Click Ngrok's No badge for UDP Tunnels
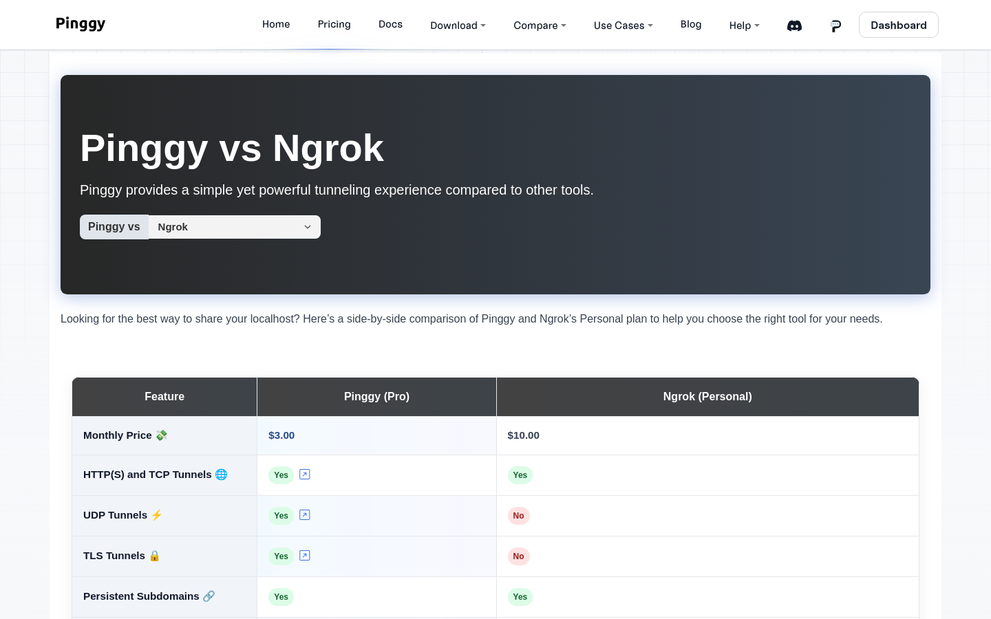The width and height of the screenshot is (991, 619). 519,516
